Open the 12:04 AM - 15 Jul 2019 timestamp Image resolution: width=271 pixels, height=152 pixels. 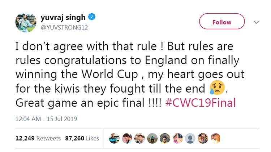46,119
